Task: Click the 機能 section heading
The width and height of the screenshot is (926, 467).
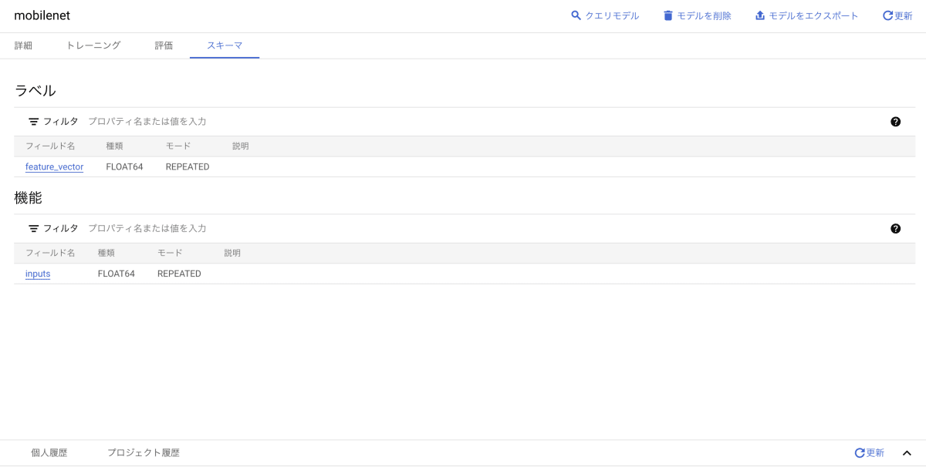Action: click(28, 197)
